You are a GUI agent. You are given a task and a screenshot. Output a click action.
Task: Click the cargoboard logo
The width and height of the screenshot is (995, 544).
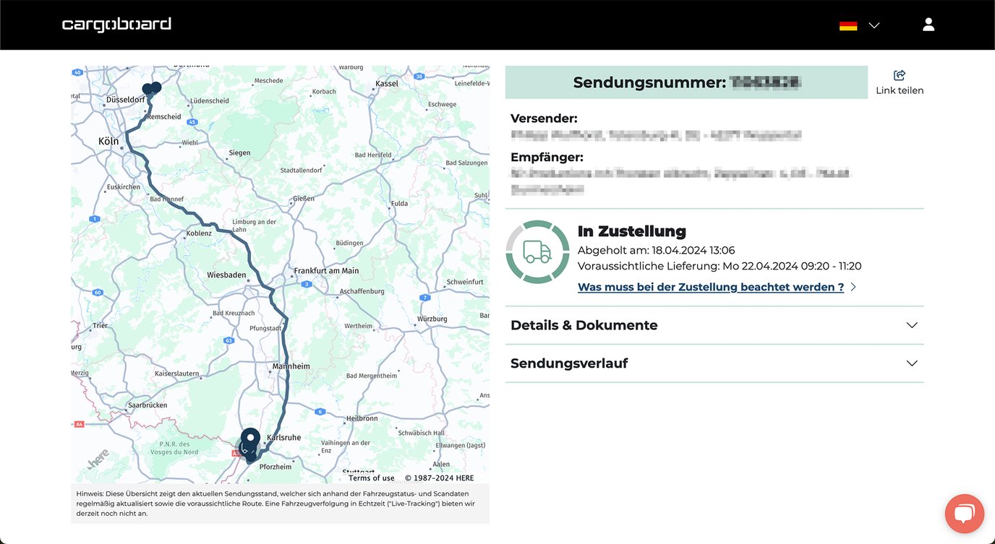coord(116,23)
